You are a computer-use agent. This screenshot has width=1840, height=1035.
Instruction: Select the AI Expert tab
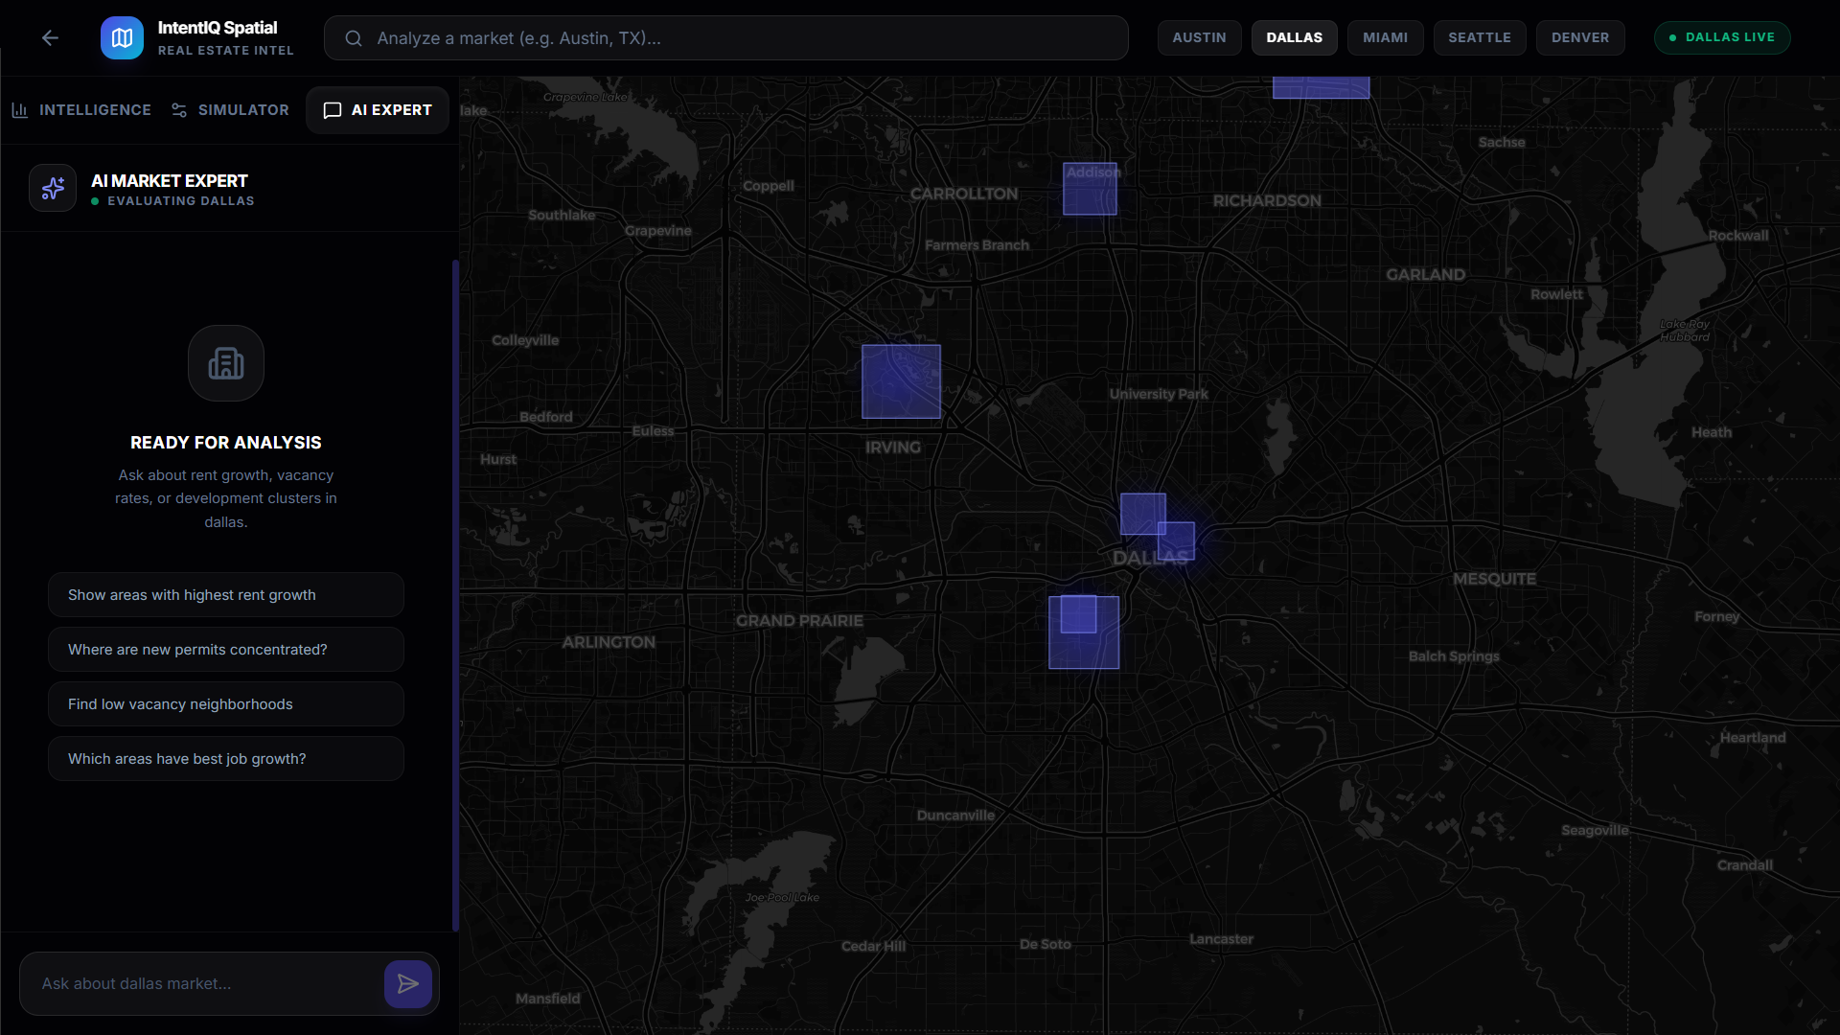[x=378, y=110]
